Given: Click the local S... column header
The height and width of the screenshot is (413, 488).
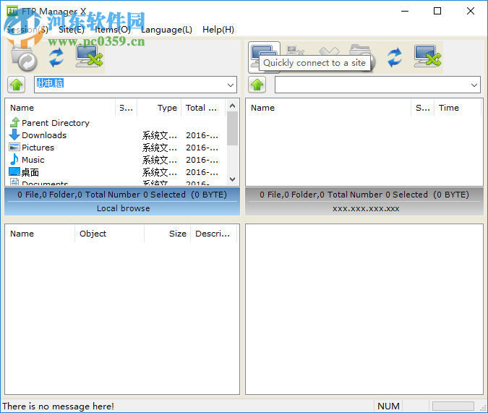Looking at the screenshot, I should point(127,108).
